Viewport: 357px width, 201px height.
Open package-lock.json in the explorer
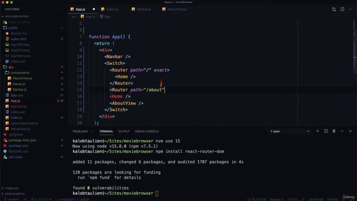22,140
